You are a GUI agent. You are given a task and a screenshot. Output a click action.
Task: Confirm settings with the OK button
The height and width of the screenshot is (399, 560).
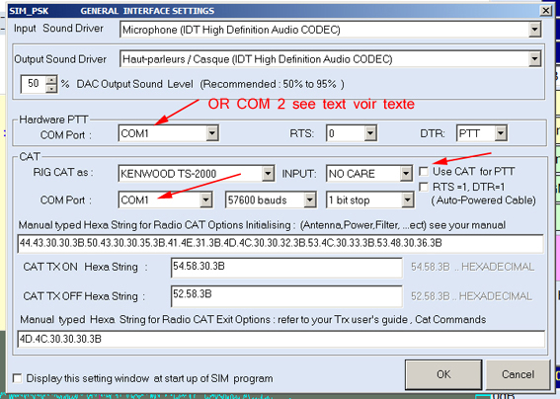point(443,374)
